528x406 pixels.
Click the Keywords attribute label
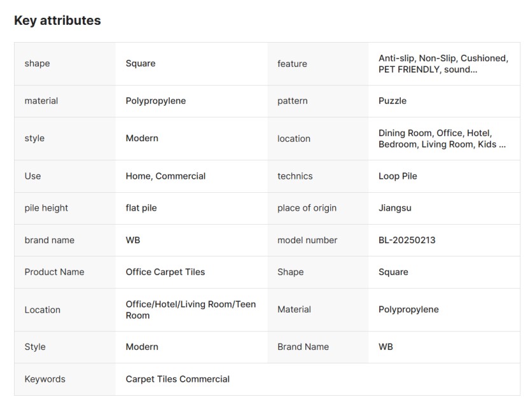pos(45,379)
